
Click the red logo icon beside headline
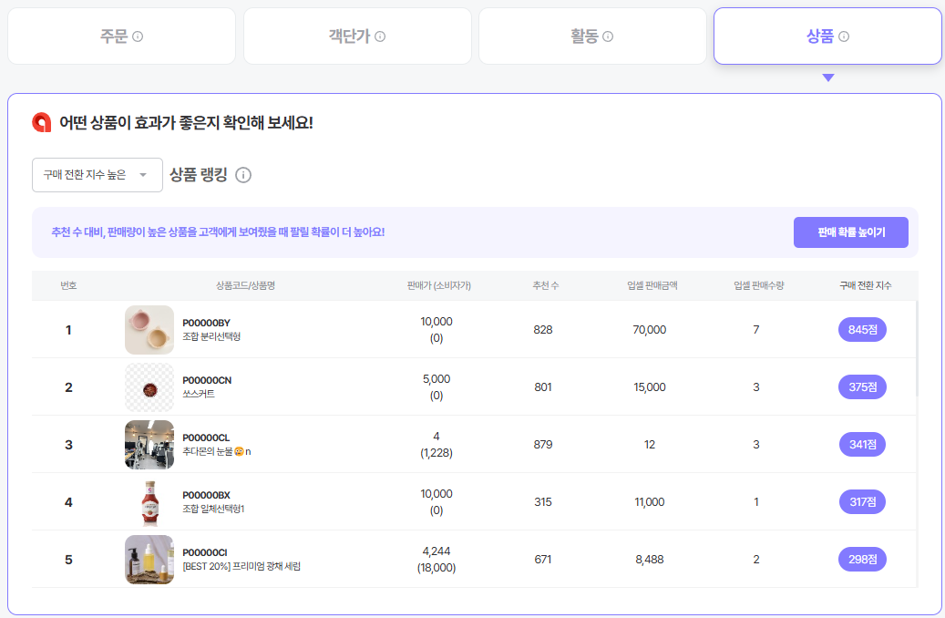(x=42, y=122)
